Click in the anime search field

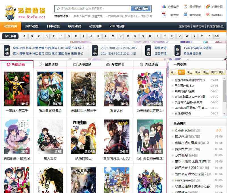(93, 9)
